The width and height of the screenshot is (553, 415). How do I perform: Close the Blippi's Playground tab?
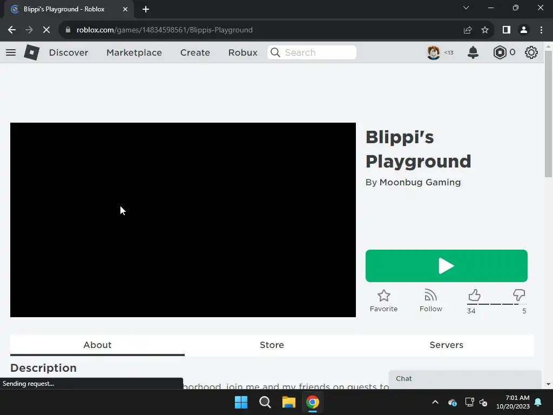[125, 9]
